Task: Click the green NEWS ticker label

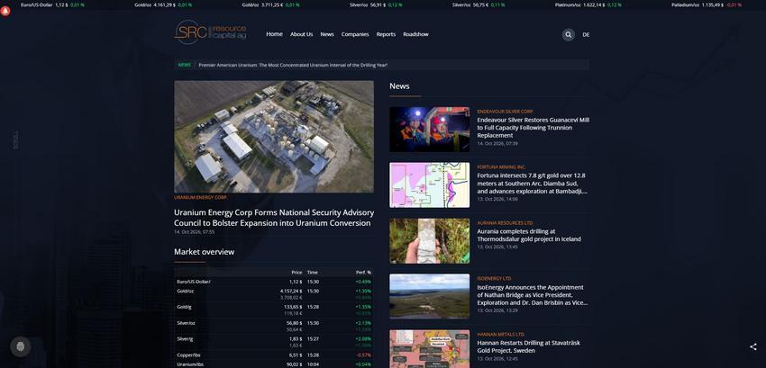Action: 184,65
